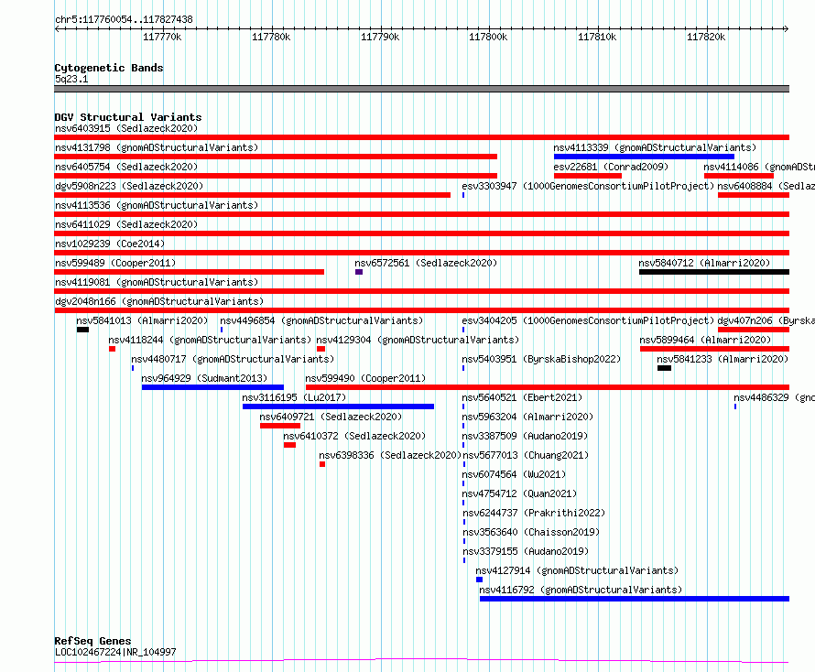This screenshot has width=815, height=672.
Task: Click nsv4486329 variant label
Action: tap(774, 397)
